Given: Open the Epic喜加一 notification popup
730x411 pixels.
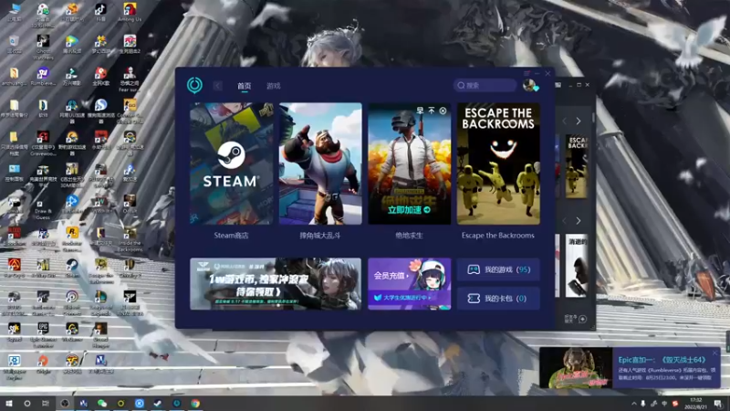Looking at the screenshot, I should pyautogui.click(x=630, y=368).
